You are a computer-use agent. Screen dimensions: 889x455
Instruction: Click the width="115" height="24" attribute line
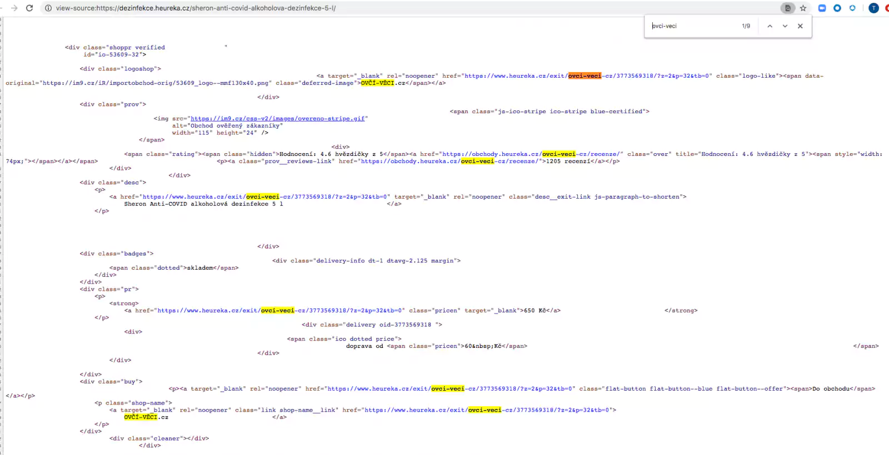pyautogui.click(x=220, y=133)
